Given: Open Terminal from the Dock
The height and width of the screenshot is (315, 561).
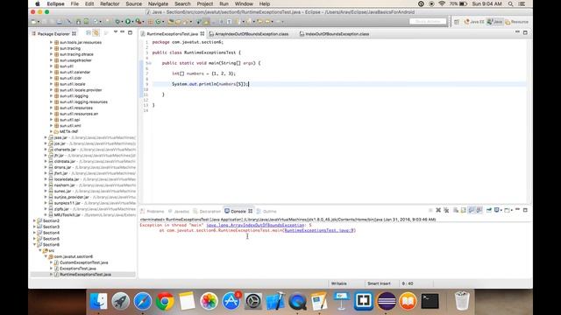Looking at the screenshot, I should [x=430, y=301].
